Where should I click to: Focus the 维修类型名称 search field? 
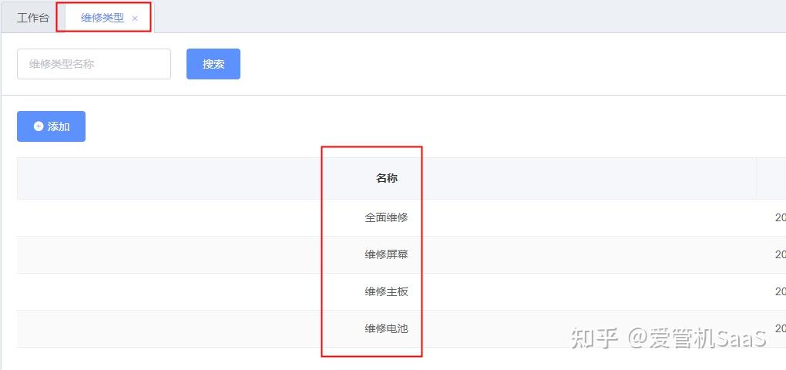tap(94, 64)
